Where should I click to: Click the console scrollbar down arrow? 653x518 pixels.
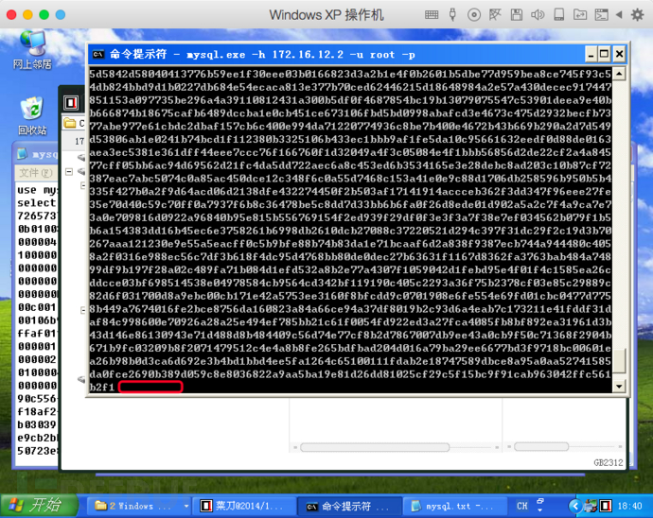coord(619,386)
